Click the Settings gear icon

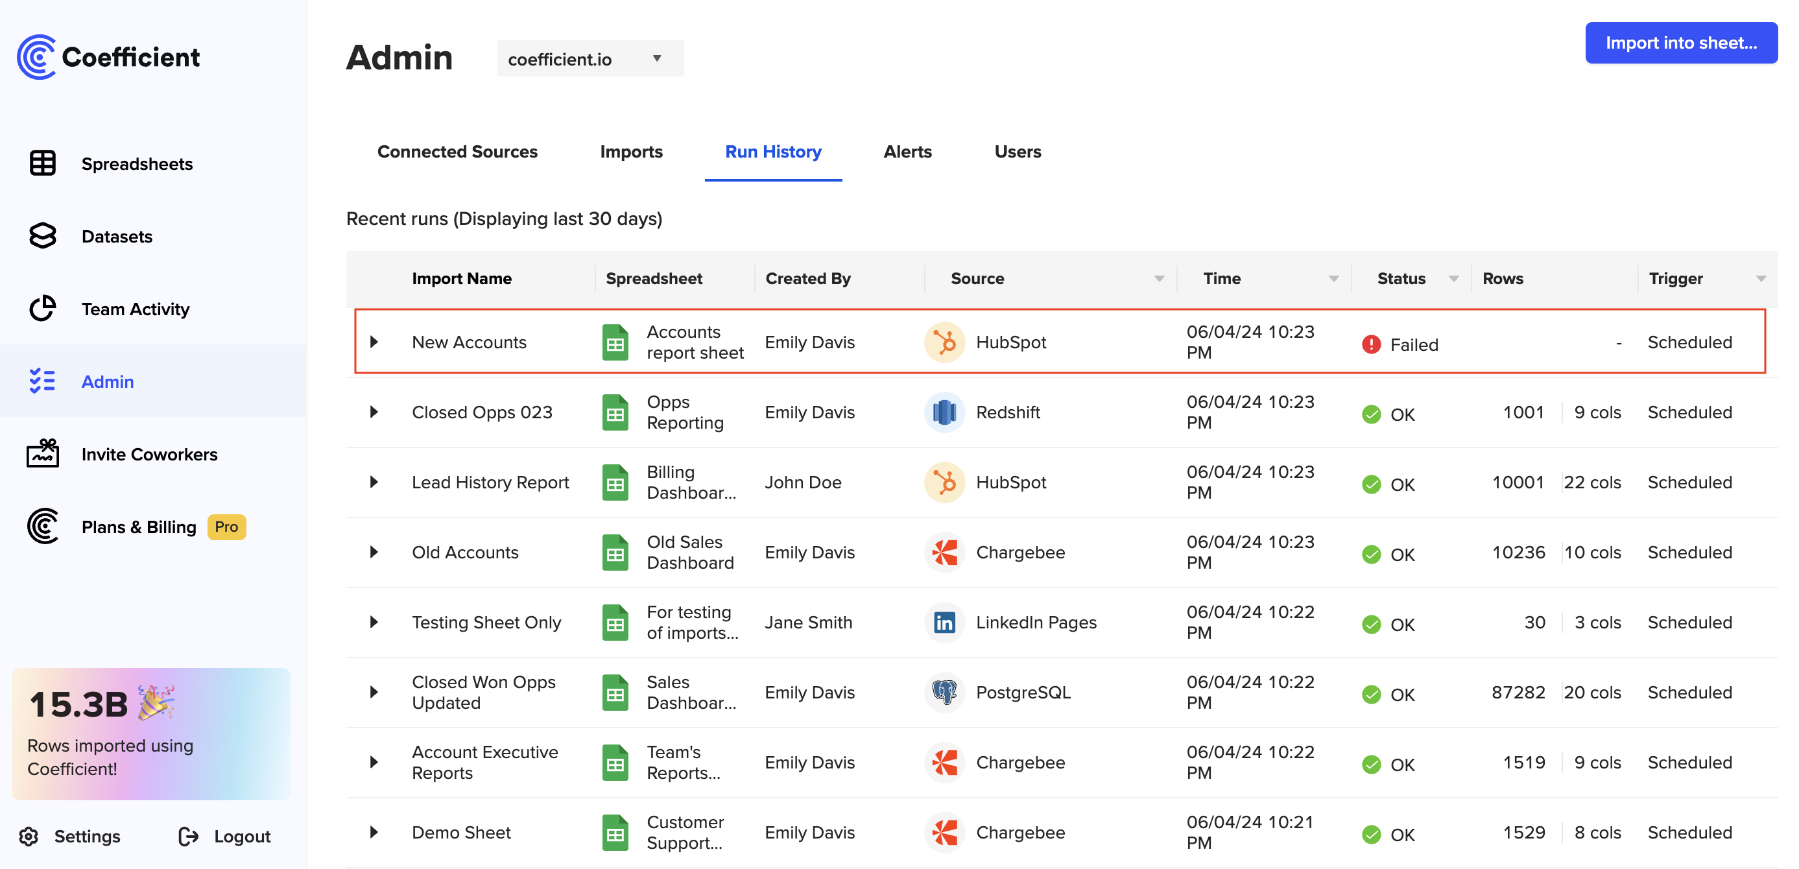tap(29, 836)
